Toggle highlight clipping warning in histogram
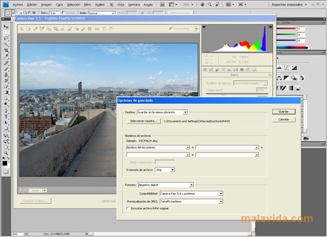This screenshot has height=237, width=327. (271, 27)
